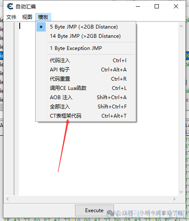Click vertical scrollbar down arrow
Image resolution: width=189 pixels, height=221 pixels.
[181, 192]
